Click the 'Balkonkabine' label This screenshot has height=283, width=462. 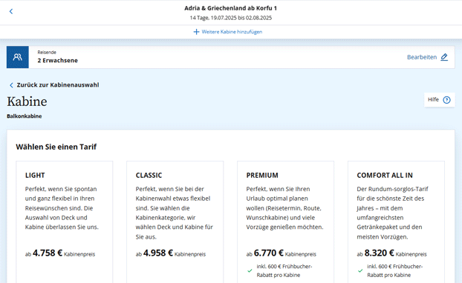[25, 116]
